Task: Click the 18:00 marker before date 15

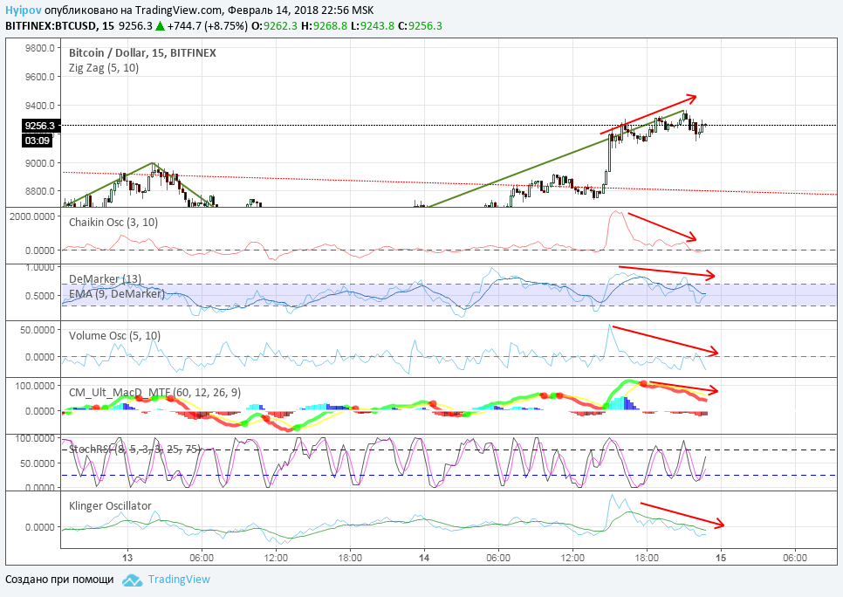Action: pyautogui.click(x=647, y=558)
